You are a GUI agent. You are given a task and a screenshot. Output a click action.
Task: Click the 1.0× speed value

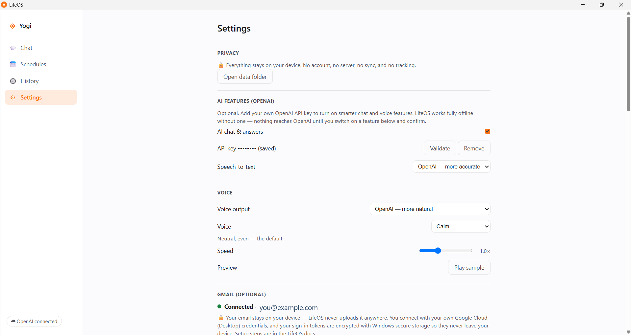pos(485,251)
